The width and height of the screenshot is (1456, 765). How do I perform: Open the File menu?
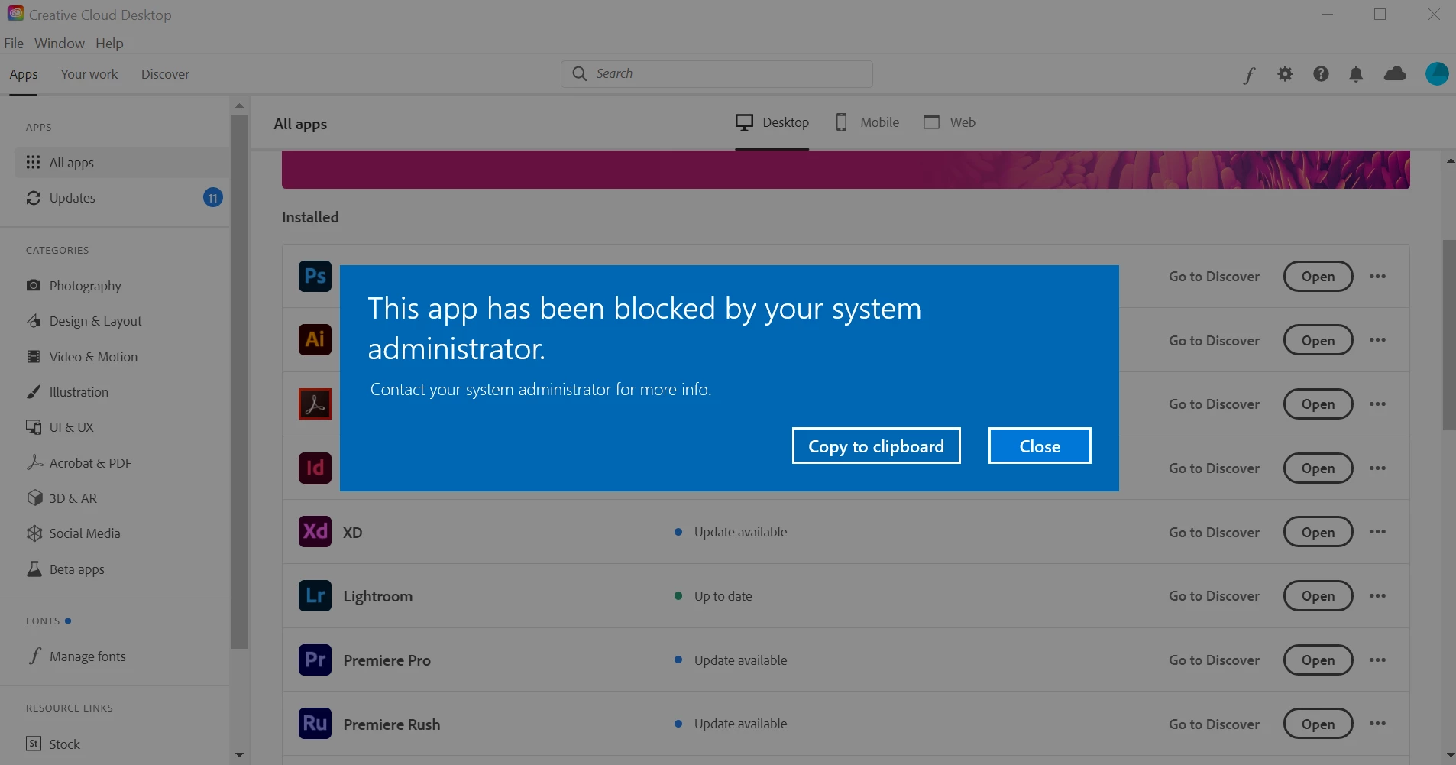(x=14, y=43)
